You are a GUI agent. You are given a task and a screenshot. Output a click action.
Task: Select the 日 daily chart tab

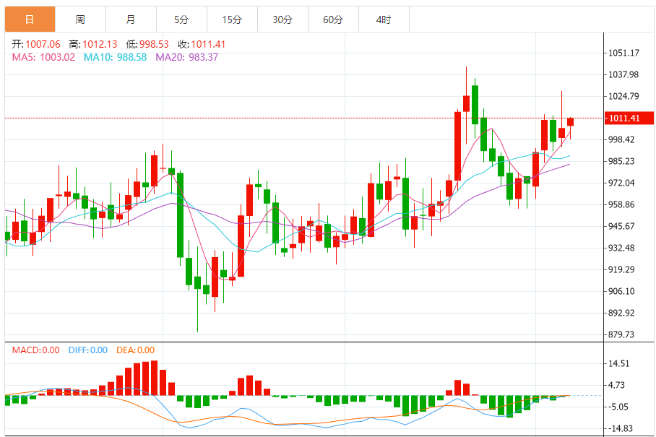point(30,20)
